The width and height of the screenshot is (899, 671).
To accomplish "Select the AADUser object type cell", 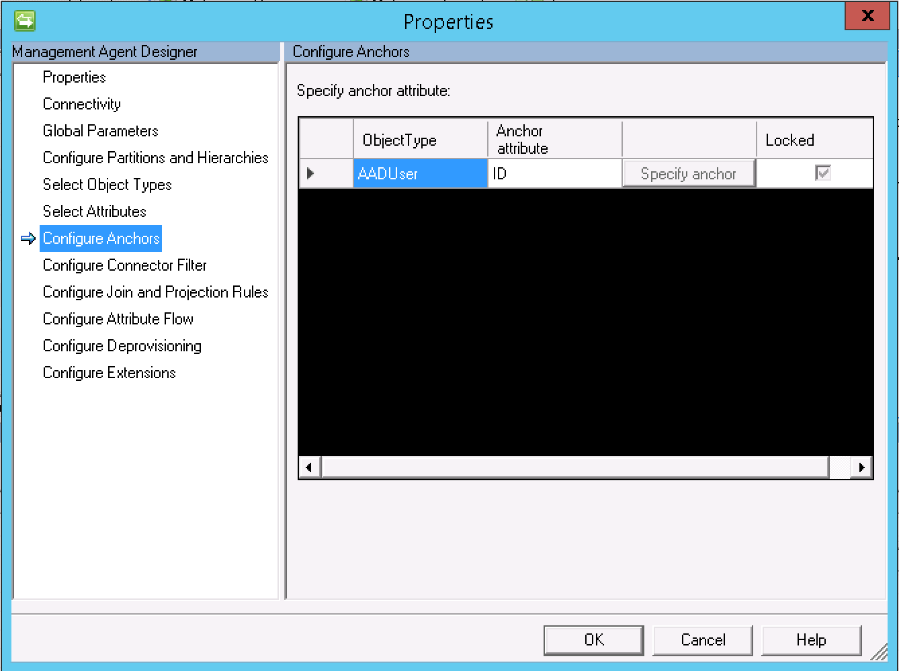I will click(x=420, y=173).
